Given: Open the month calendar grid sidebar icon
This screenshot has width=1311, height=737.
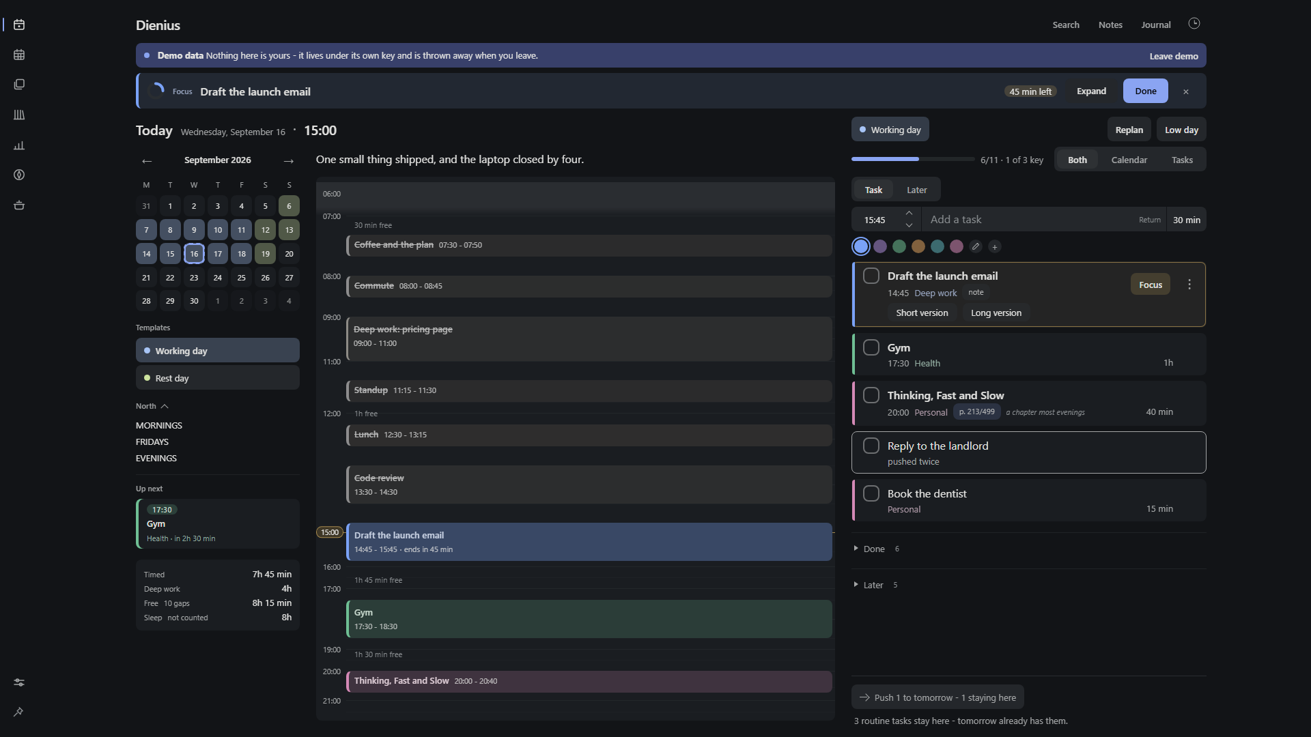Looking at the screenshot, I should click(x=19, y=55).
